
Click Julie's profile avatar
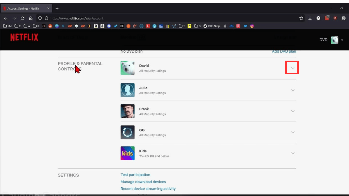coord(127,90)
